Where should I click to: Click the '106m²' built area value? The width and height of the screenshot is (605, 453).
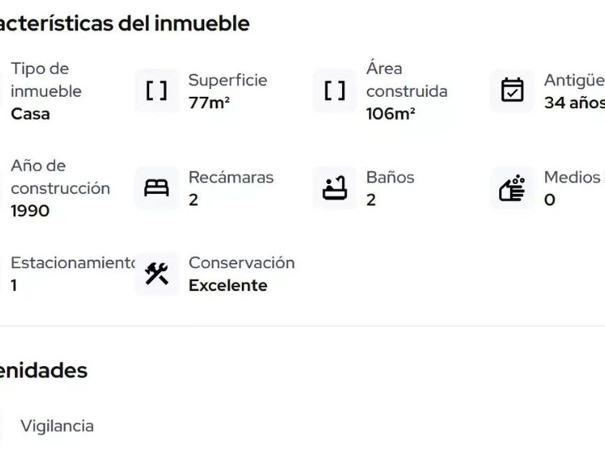click(390, 114)
